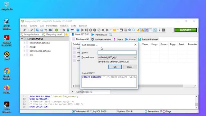Open the Cari menu
Image resolution: width=206 pixels, height=116 pixels.
click(x=42, y=26)
